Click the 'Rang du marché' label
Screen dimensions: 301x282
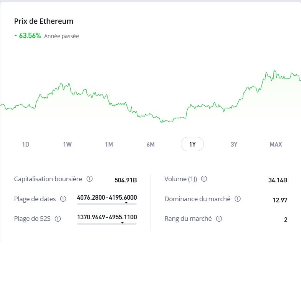point(188,219)
